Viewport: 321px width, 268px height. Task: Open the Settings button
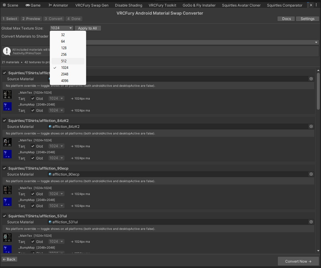308,18
